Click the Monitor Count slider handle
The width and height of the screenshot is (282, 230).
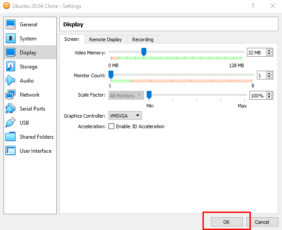[x=111, y=75]
